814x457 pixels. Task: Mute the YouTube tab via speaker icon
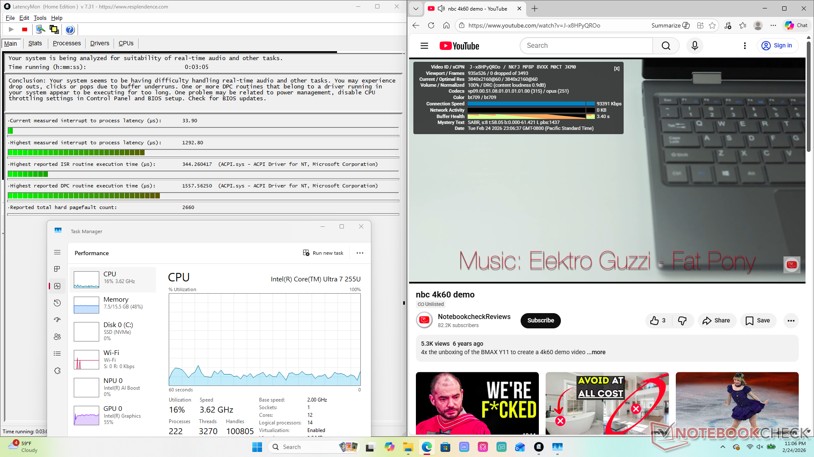point(441,8)
